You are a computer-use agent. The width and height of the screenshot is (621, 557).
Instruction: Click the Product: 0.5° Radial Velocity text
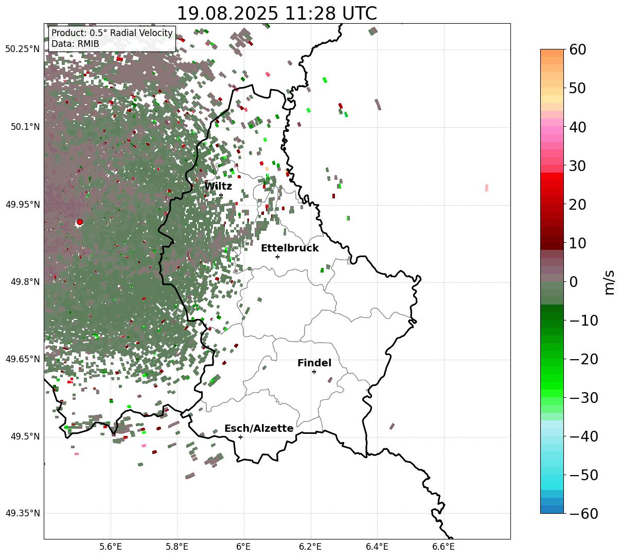112,33
